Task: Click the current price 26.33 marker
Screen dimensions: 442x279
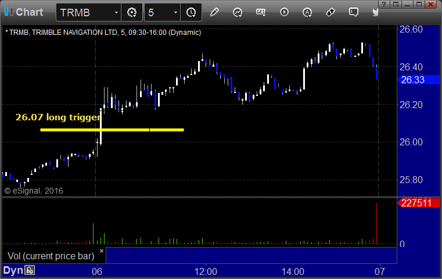Action: click(x=418, y=80)
